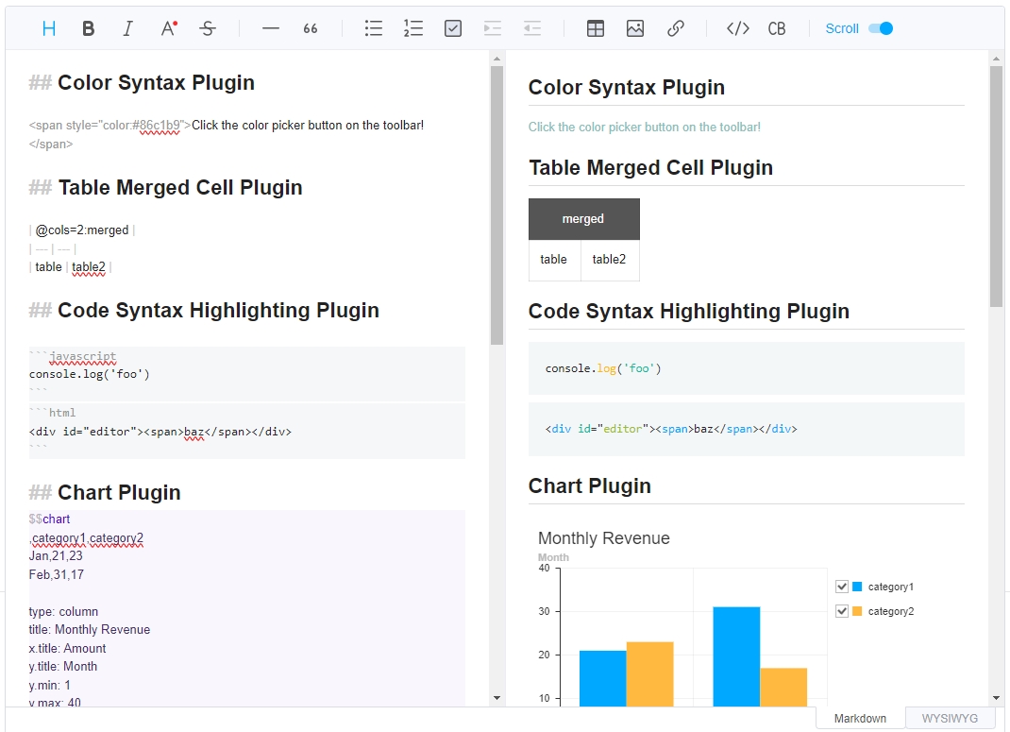Click the preview pane scrollbar thumb
The width and height of the screenshot is (1010, 732).
click(x=997, y=186)
